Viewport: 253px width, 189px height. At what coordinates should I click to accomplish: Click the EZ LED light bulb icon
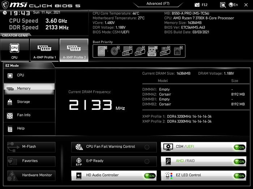[x=169, y=176]
